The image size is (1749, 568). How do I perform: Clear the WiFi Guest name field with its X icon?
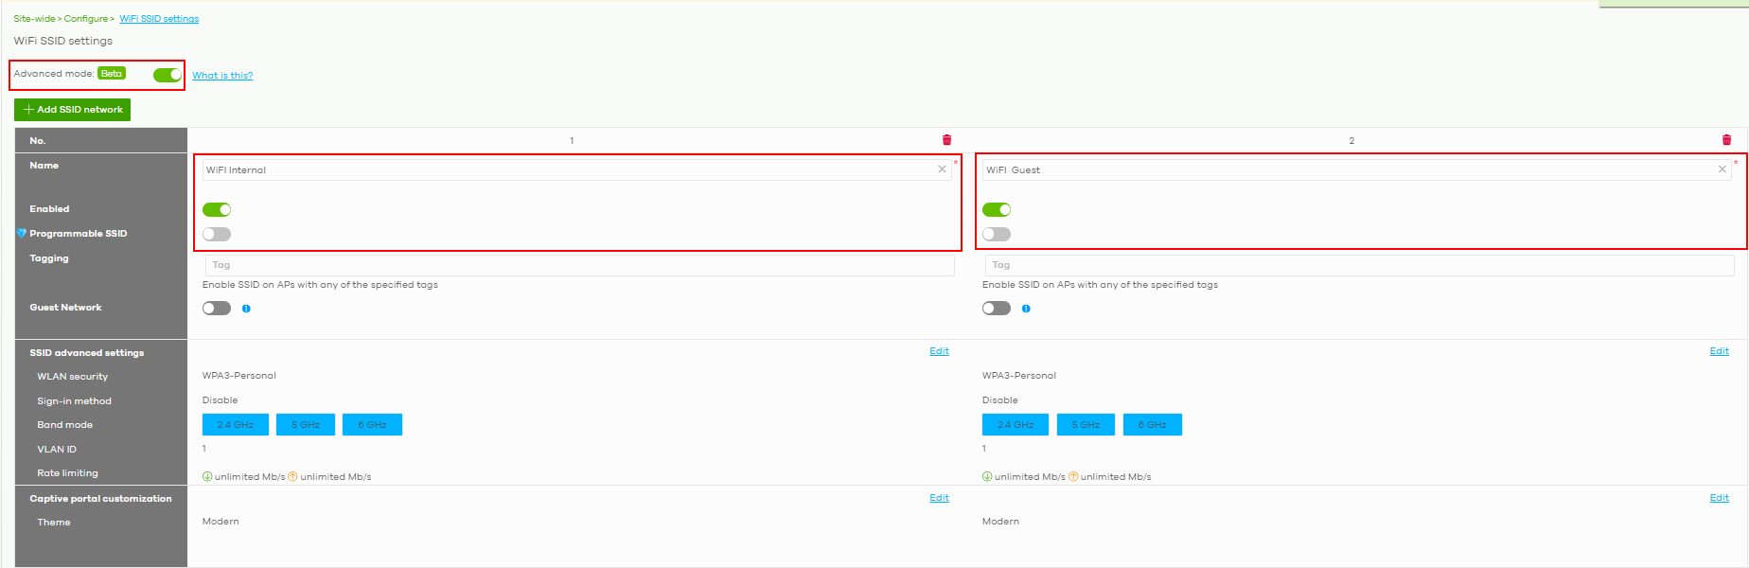(1722, 169)
